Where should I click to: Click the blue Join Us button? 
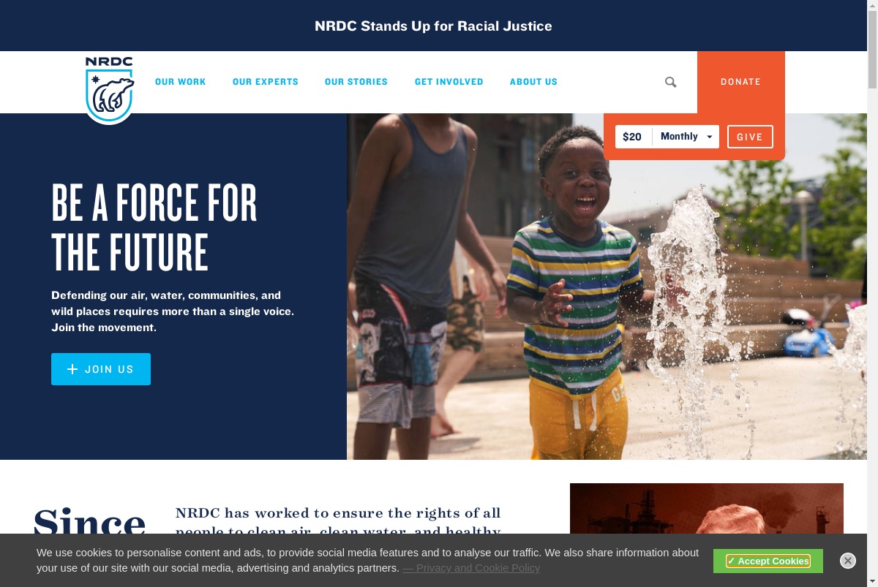101,369
